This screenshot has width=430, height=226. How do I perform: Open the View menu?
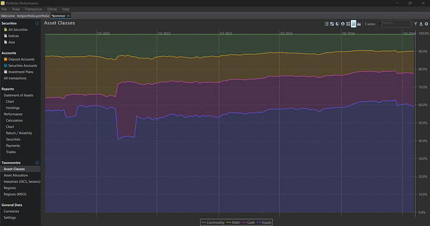pyautogui.click(x=16, y=9)
